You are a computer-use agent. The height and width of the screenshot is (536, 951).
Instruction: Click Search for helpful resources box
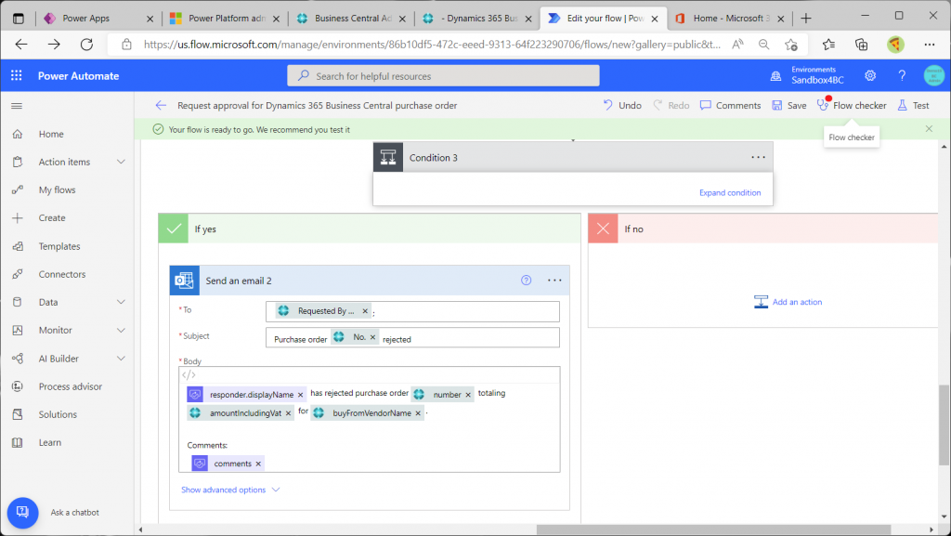tap(443, 76)
